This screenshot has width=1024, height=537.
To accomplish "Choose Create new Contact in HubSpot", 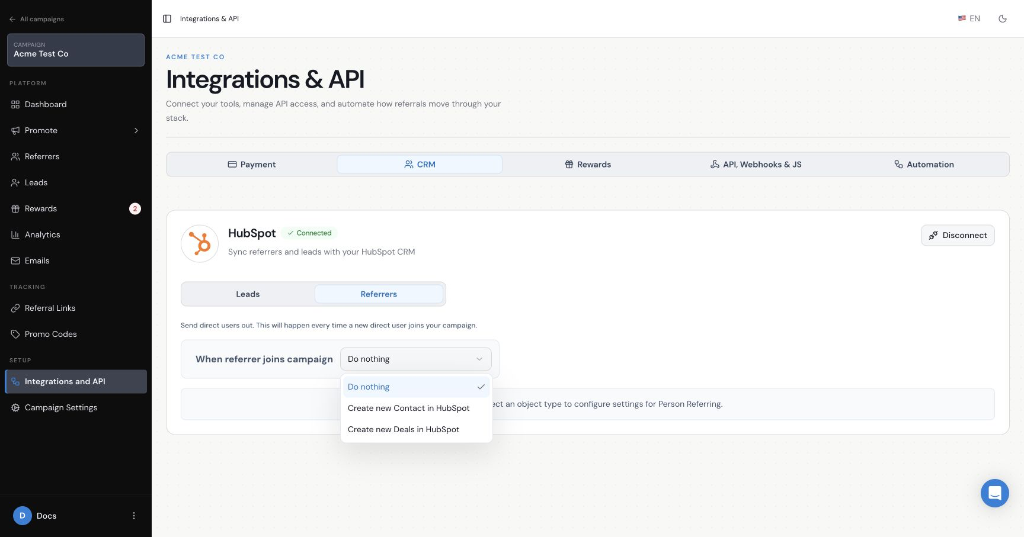I will (417, 408).
